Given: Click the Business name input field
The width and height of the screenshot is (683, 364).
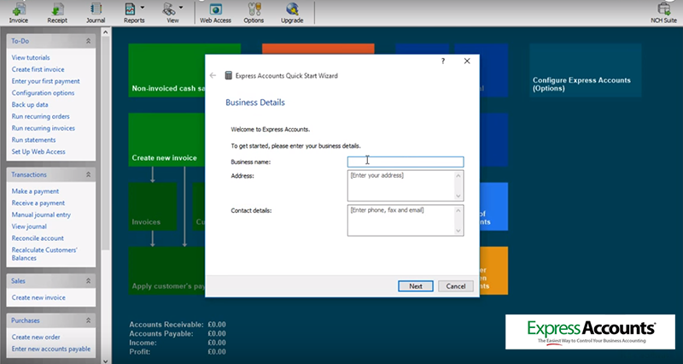Looking at the screenshot, I should click(x=405, y=161).
